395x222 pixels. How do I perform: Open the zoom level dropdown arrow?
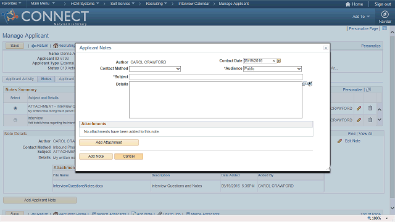(x=387, y=218)
